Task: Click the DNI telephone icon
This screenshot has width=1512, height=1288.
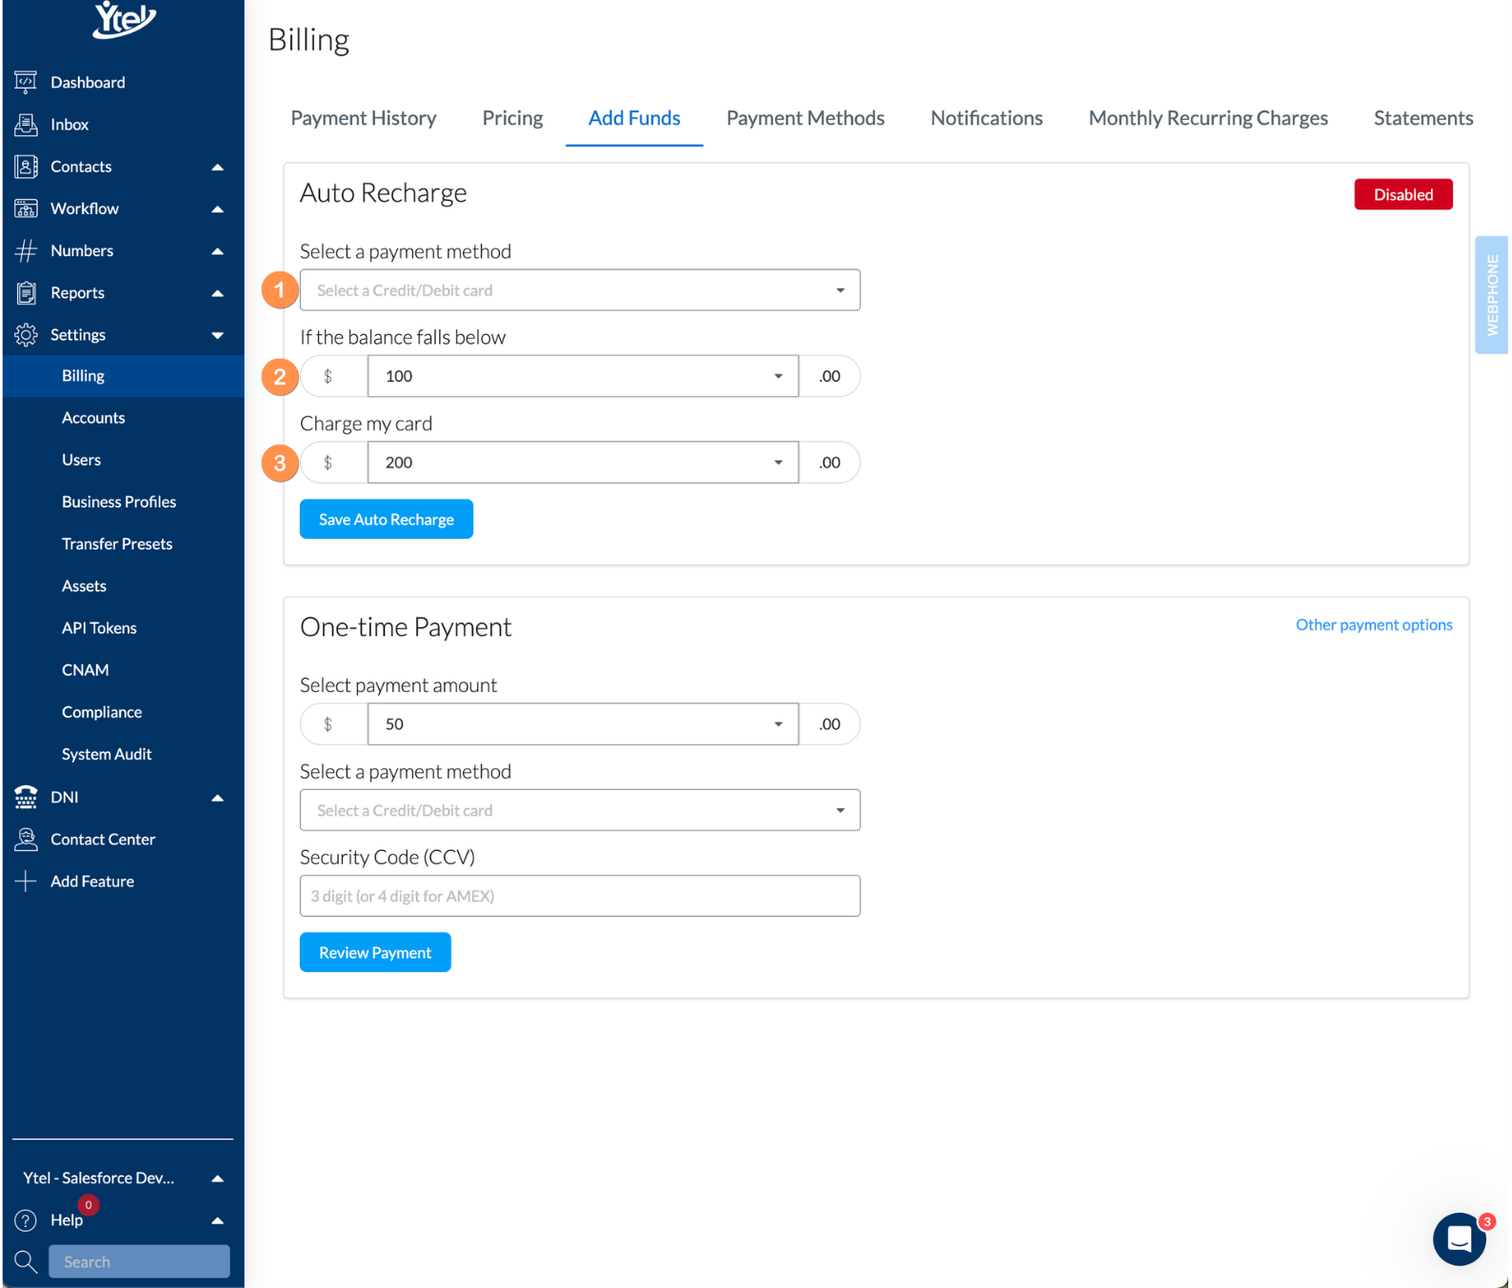Action: pos(26,797)
